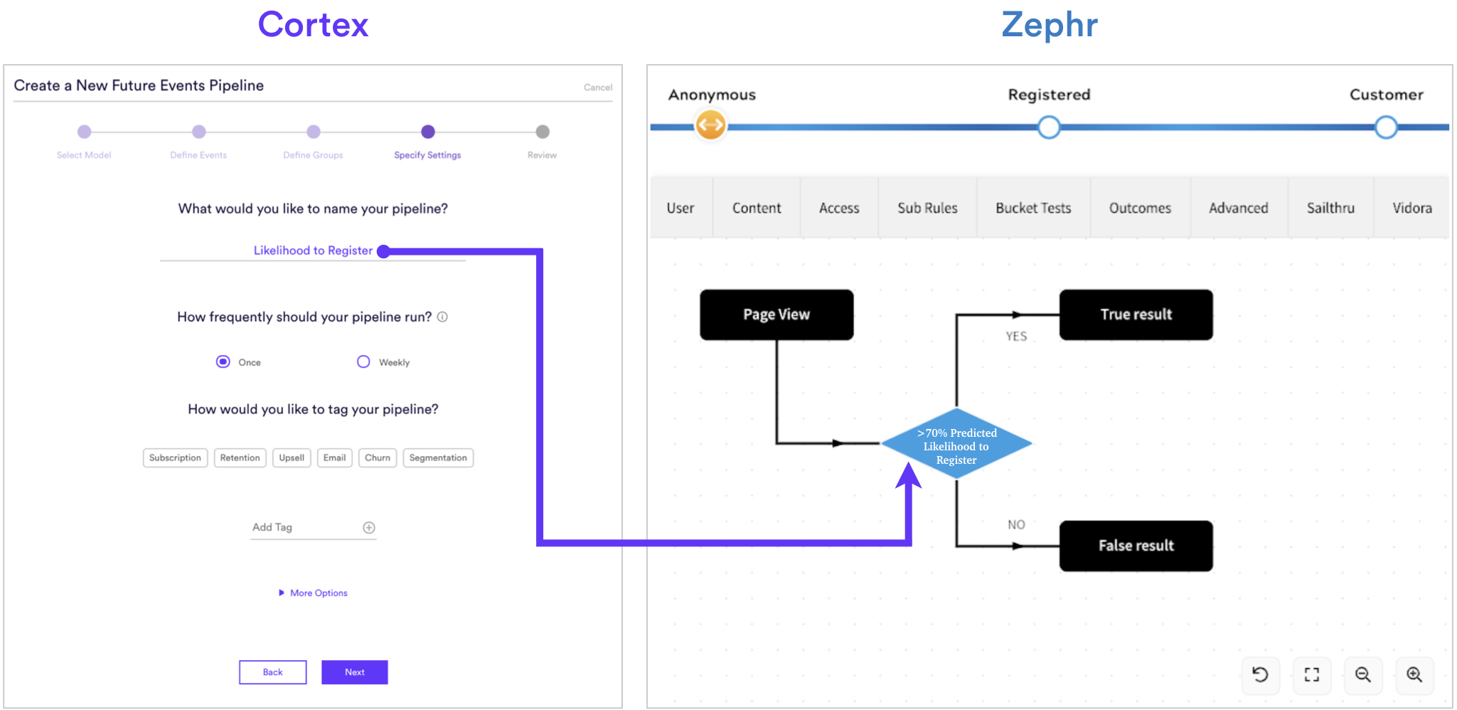Select the False result node

[1136, 546]
